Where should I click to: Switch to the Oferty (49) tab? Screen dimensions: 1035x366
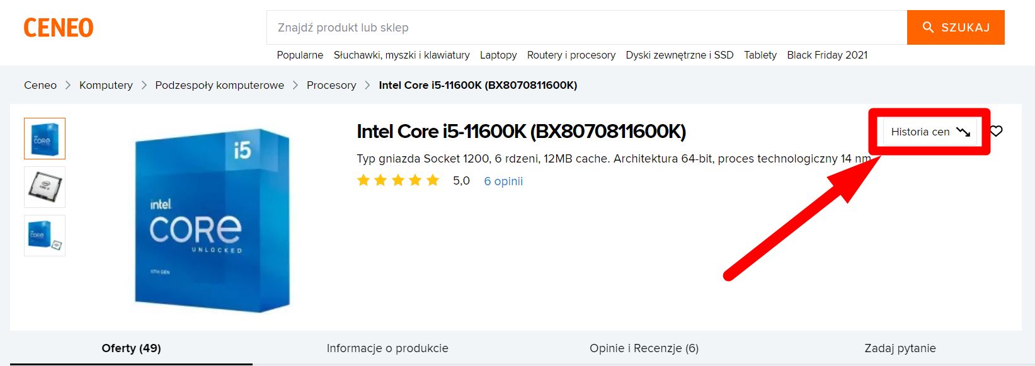point(131,348)
